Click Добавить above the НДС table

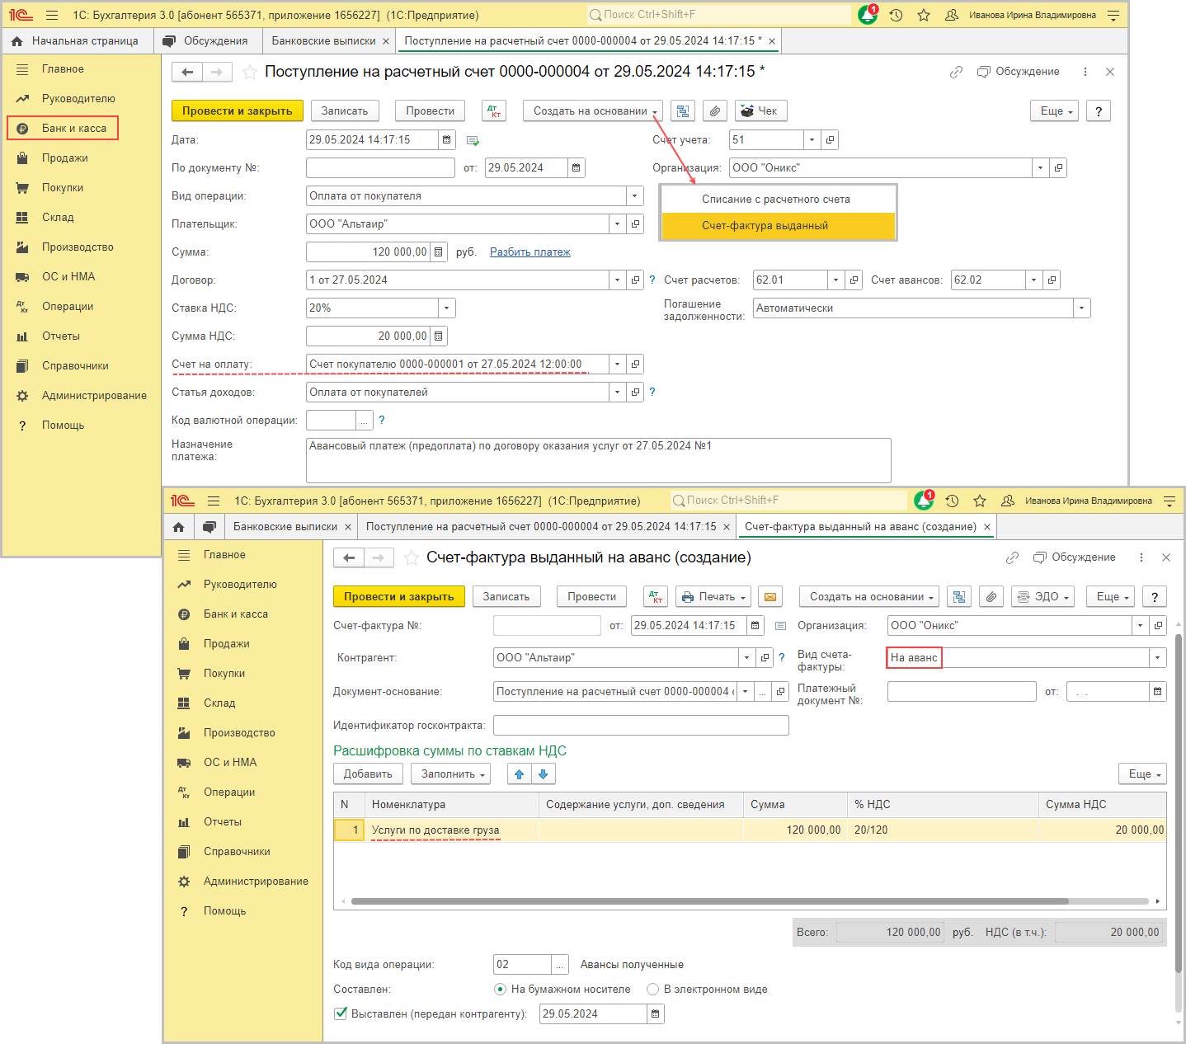[x=368, y=774]
